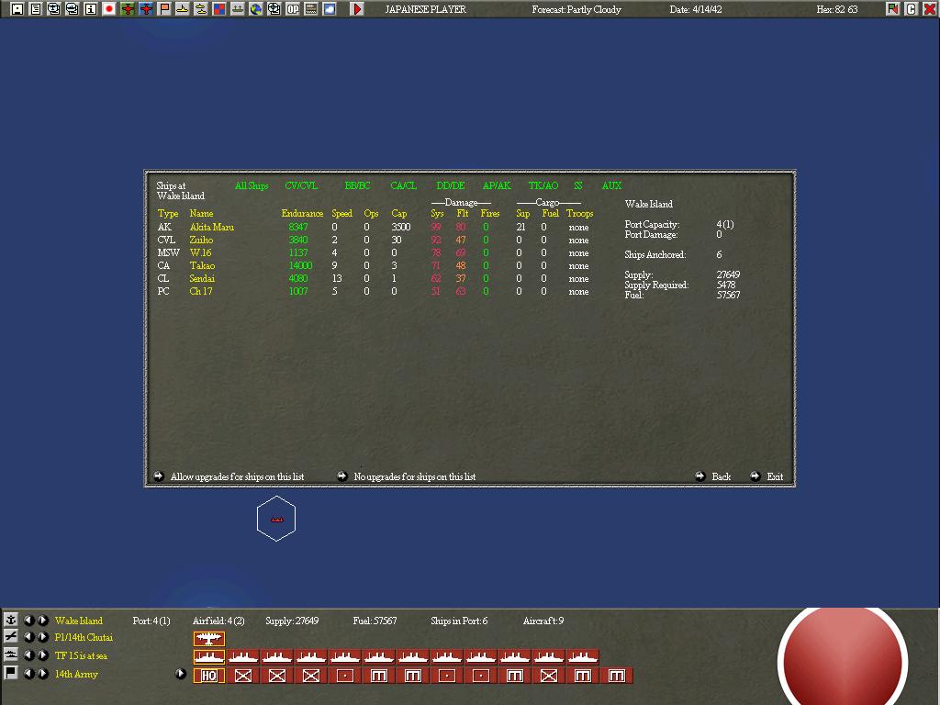Sort by Type column header

168,213
